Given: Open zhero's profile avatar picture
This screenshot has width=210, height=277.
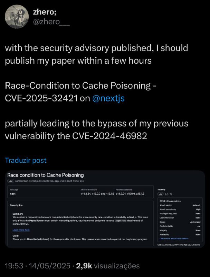Looking at the screenshot, I should coord(17,16).
